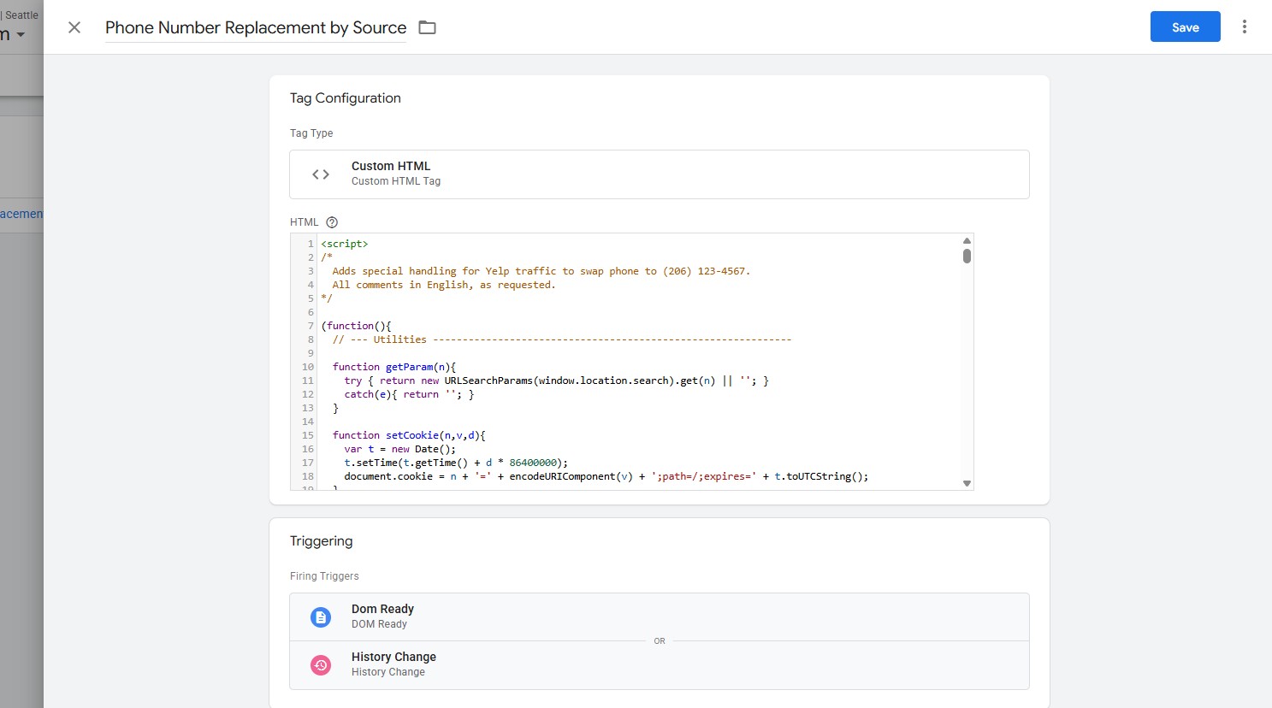
Task: Close the tag editor with the X
Action: tap(74, 27)
